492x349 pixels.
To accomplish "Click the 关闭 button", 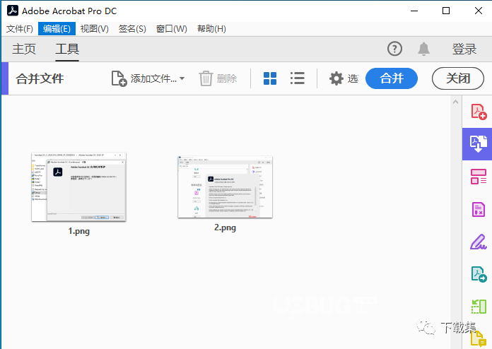I will pyautogui.click(x=458, y=78).
